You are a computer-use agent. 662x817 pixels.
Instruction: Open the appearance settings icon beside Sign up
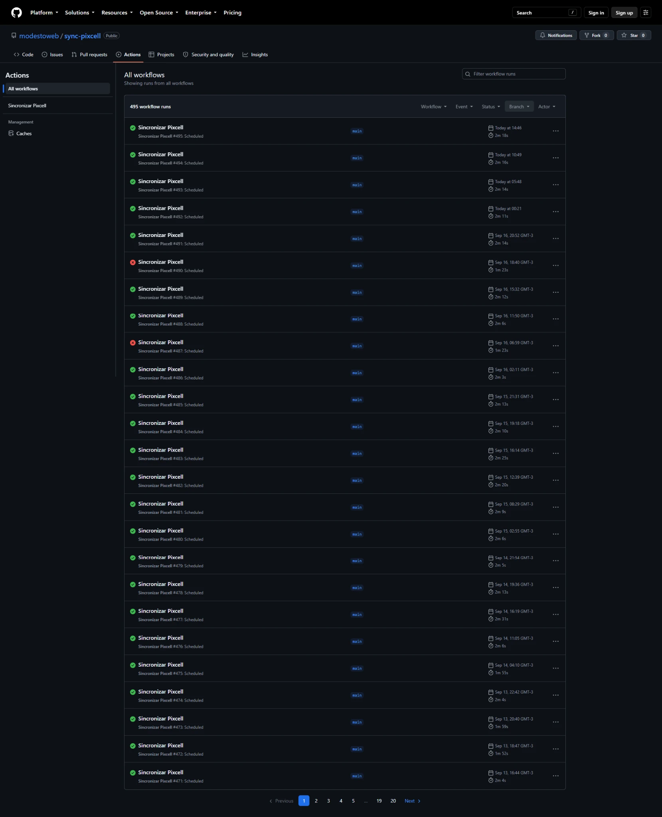[x=646, y=13]
